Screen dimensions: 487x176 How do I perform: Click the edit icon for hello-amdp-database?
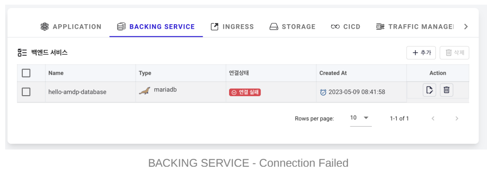(429, 90)
